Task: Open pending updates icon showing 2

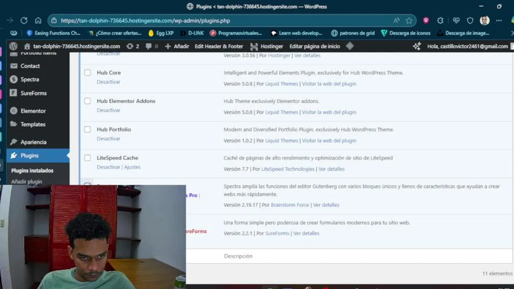Action: (133, 46)
